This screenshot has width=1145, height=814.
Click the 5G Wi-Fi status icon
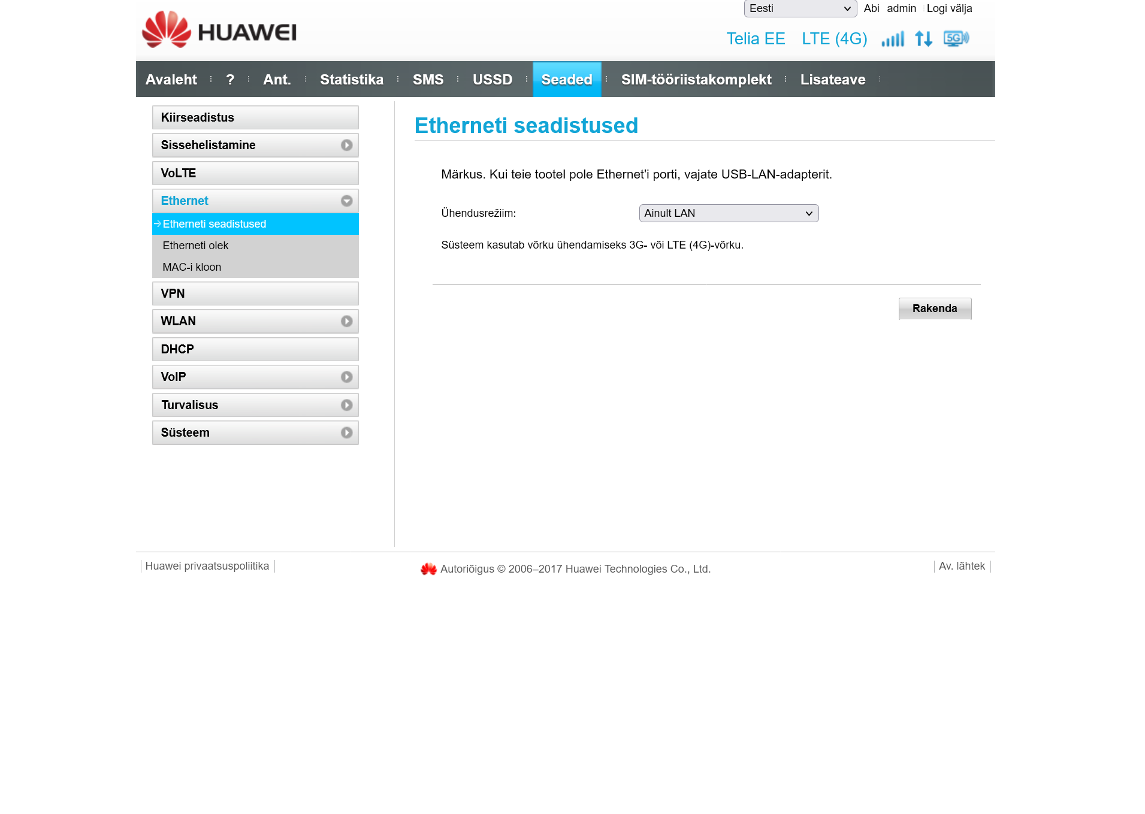pyautogui.click(x=956, y=39)
